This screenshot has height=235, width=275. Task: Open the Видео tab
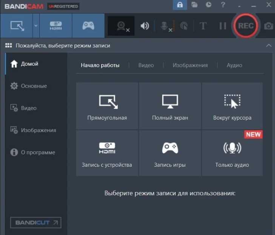click(x=146, y=65)
